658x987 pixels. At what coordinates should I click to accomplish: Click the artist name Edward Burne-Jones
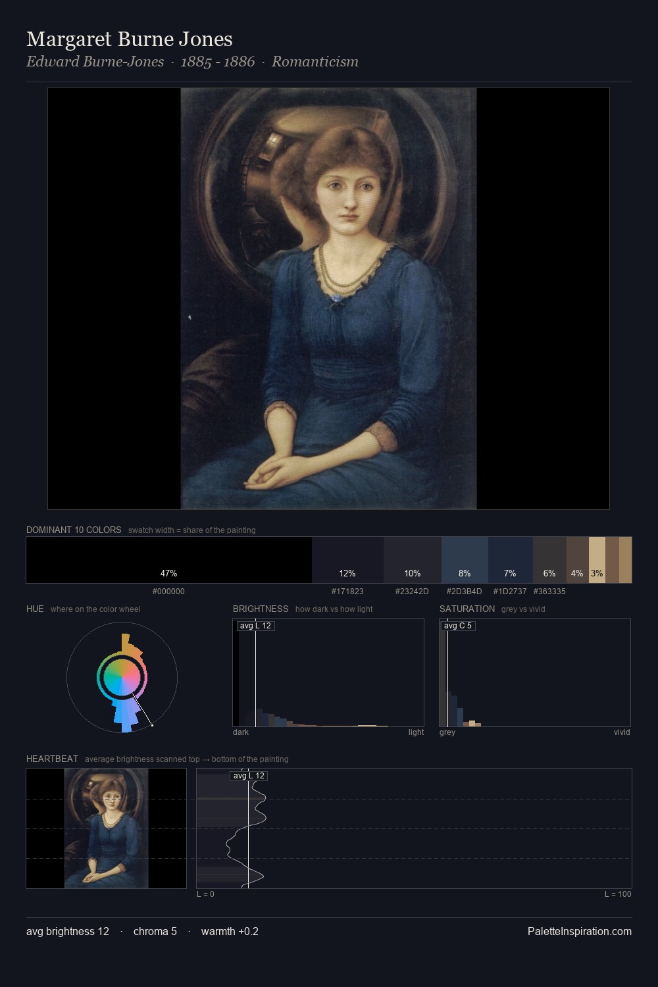point(95,61)
